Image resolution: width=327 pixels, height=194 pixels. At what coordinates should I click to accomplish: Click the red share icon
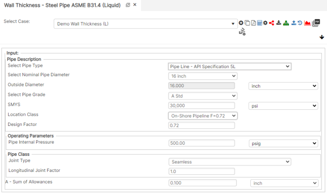coord(271,23)
